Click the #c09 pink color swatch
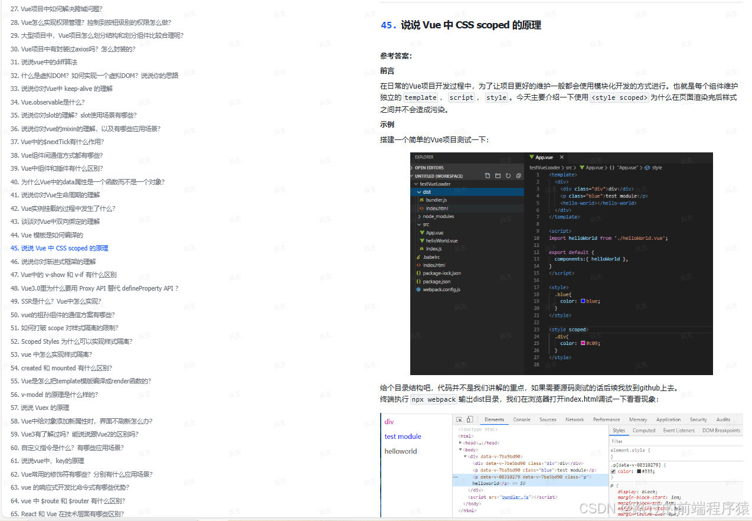This screenshot has height=521, width=752. (583, 343)
